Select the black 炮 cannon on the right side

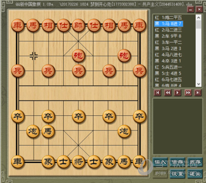[124, 131]
